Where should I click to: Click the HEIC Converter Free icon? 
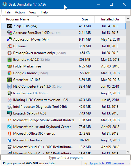tap(10, 86)
